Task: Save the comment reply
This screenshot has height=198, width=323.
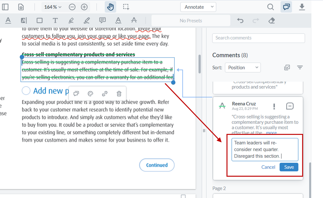Action: click(x=289, y=167)
